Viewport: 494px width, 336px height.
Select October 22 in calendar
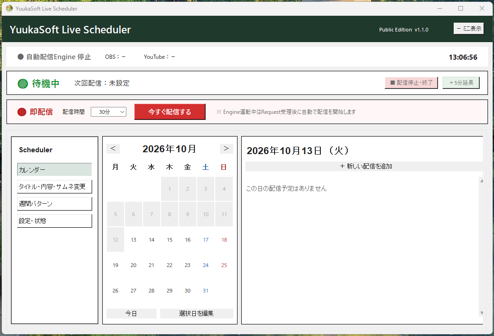point(169,265)
